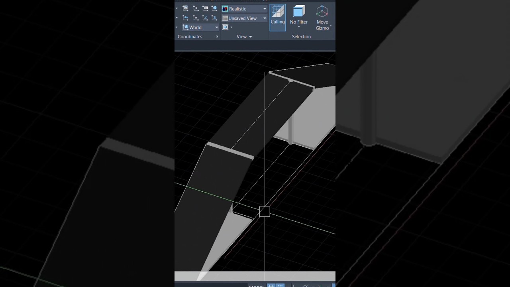Select the Z-Axis Vector UCS icon
Screen dimensions: 510x287
coord(205,18)
